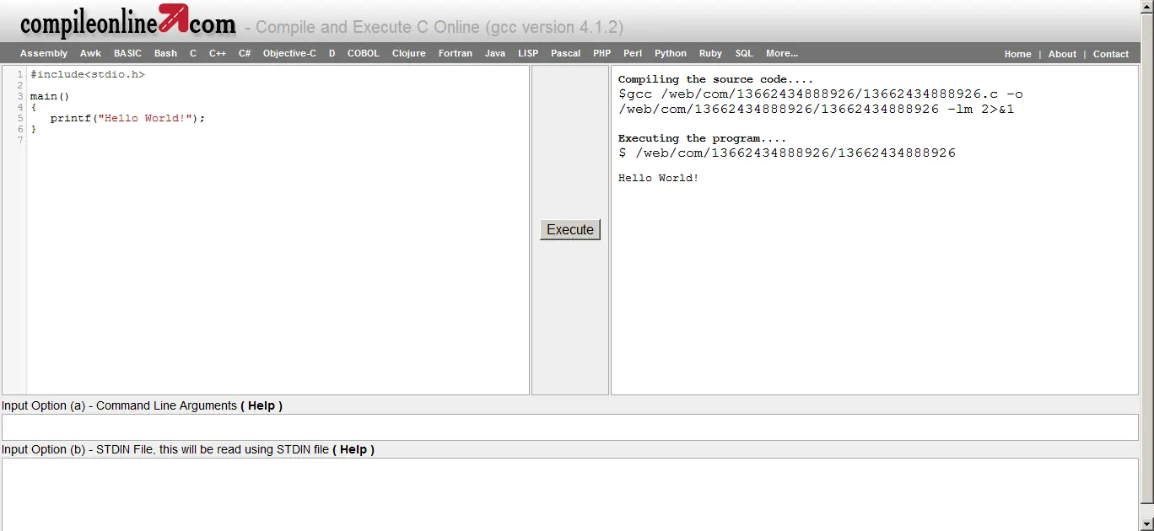Go to the Home page link
Image resolution: width=1154 pixels, height=531 pixels.
[x=1017, y=54]
